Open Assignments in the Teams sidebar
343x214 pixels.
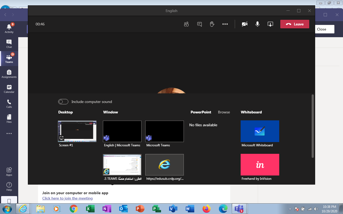coord(9,74)
